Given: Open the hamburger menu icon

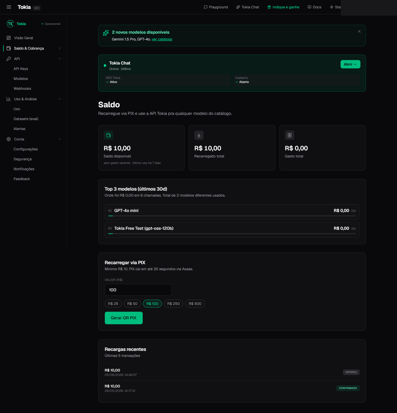Looking at the screenshot, I should [9, 7].
